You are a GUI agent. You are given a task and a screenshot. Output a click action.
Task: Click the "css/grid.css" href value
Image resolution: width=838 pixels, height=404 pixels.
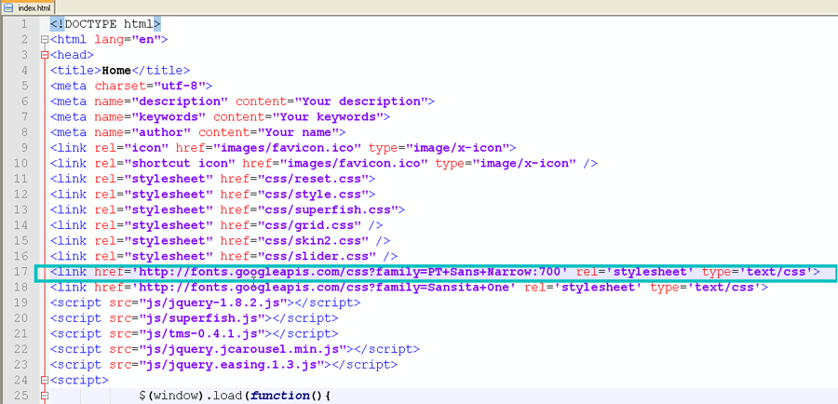309,225
